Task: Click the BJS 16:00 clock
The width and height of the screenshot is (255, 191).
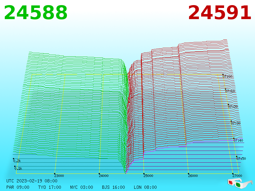Action: coord(113,187)
